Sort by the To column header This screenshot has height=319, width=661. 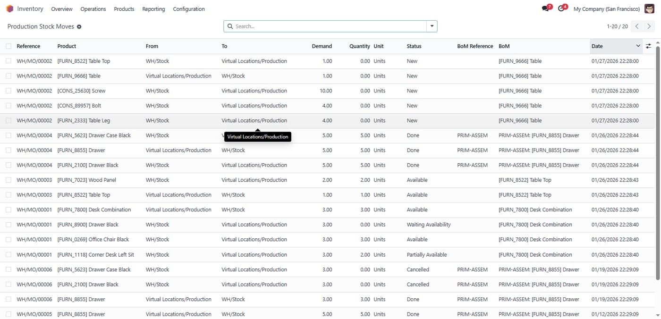[224, 46]
